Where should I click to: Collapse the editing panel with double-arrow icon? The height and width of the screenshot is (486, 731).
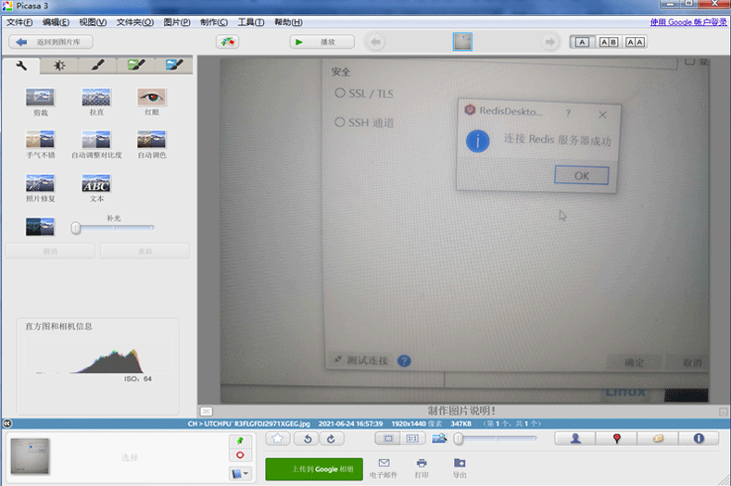click(7, 424)
